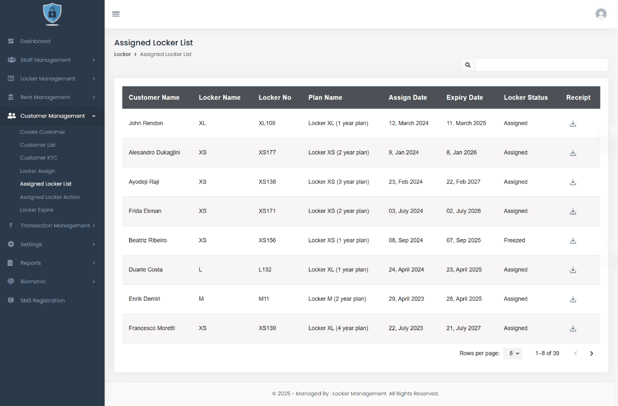The image size is (618, 406).
Task: Expand Locker Management section
Action: [x=52, y=79]
